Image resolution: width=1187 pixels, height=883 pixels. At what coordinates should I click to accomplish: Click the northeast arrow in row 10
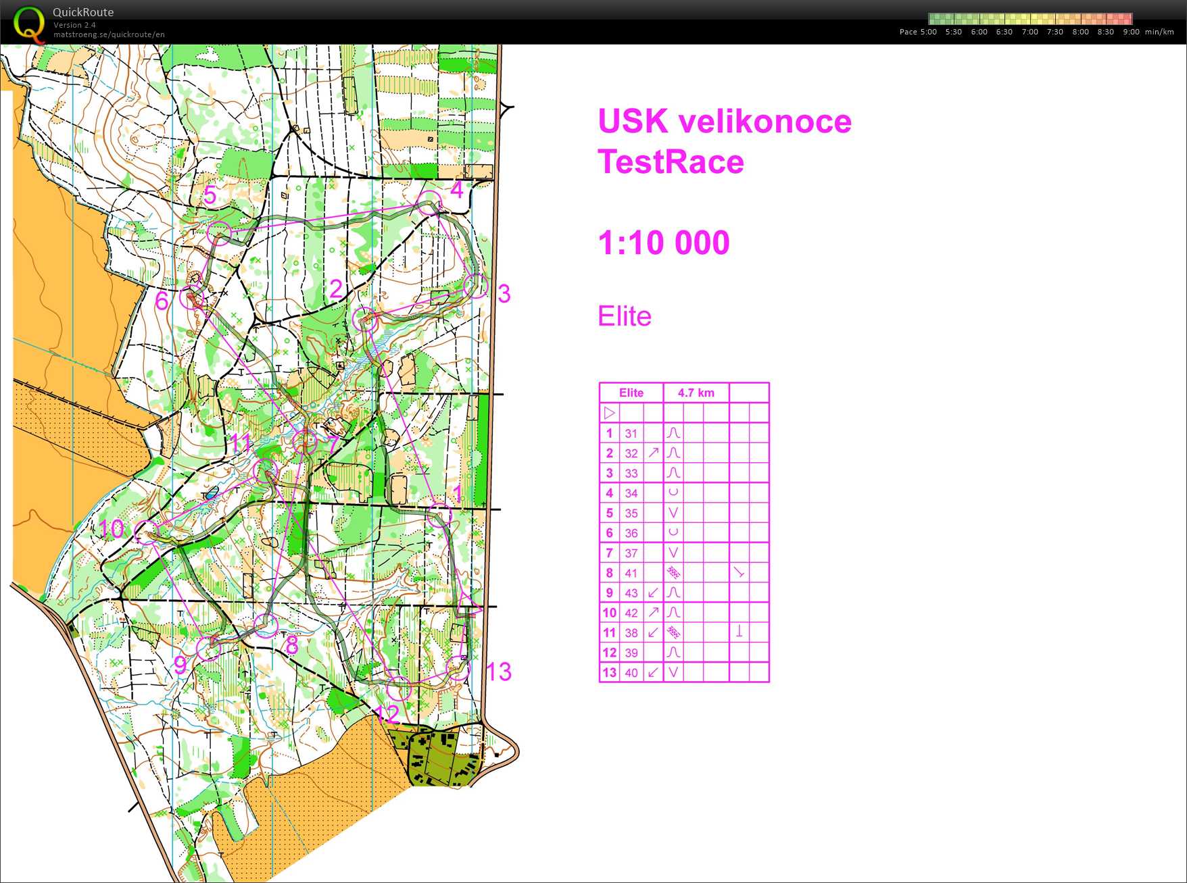point(654,613)
